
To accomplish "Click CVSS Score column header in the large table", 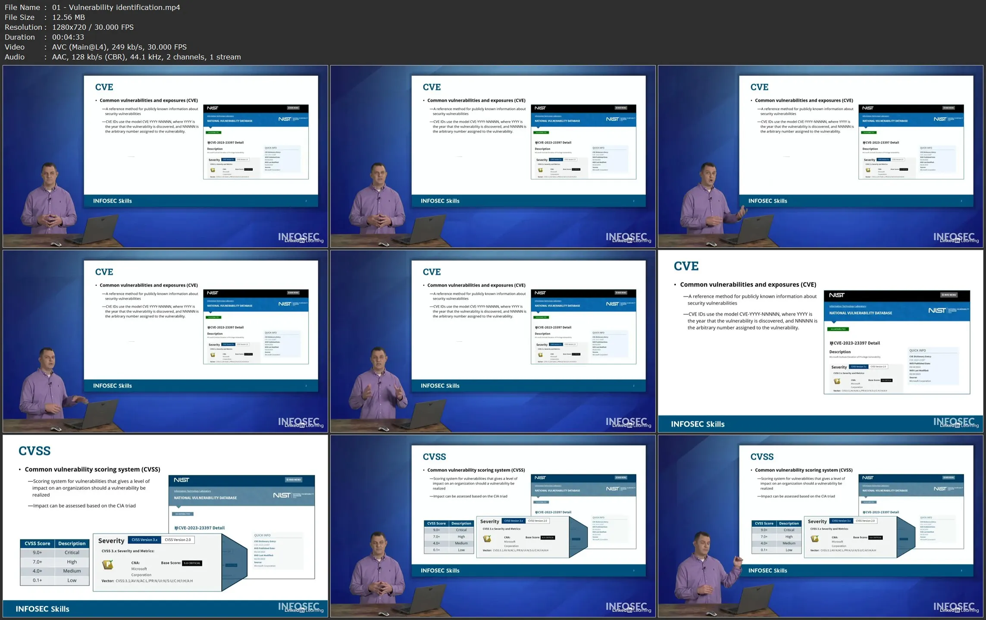I will pyautogui.click(x=37, y=543).
